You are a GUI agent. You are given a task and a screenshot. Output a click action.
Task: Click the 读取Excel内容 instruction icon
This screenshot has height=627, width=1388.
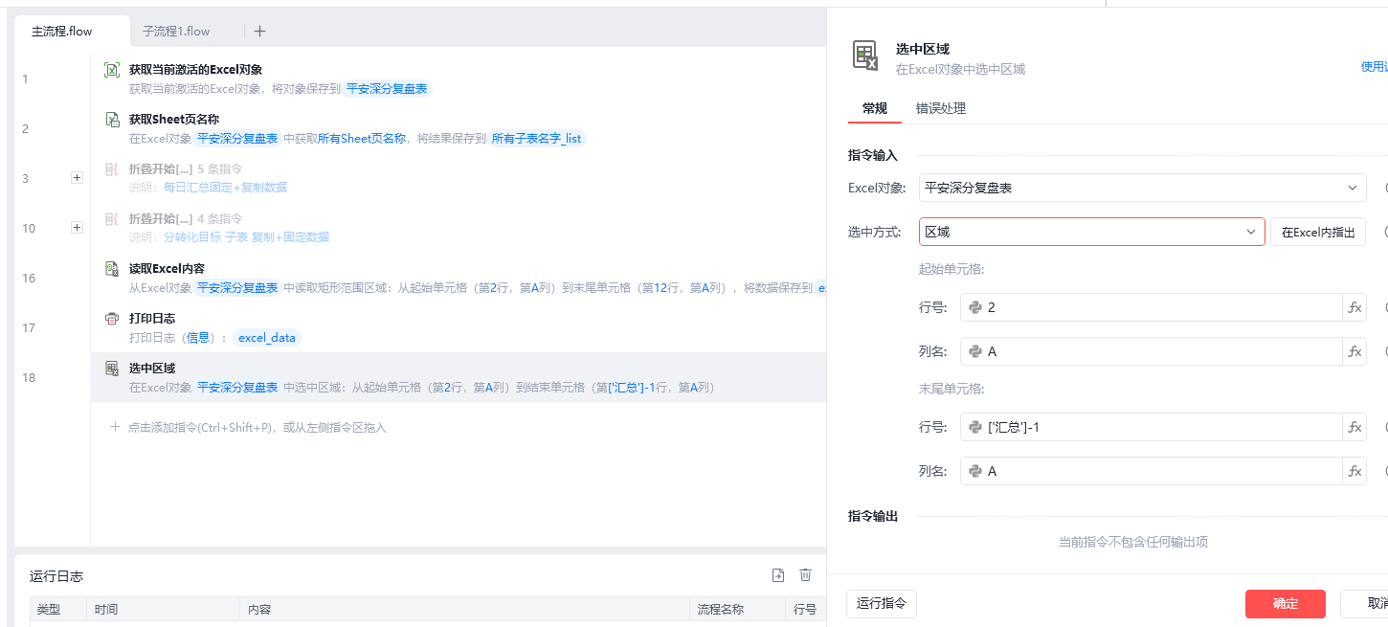click(x=112, y=269)
